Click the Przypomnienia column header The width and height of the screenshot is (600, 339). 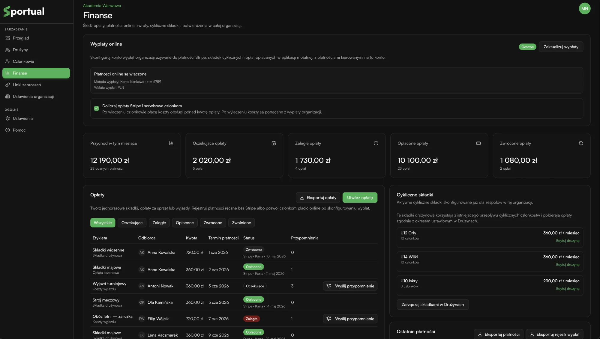(x=304, y=238)
